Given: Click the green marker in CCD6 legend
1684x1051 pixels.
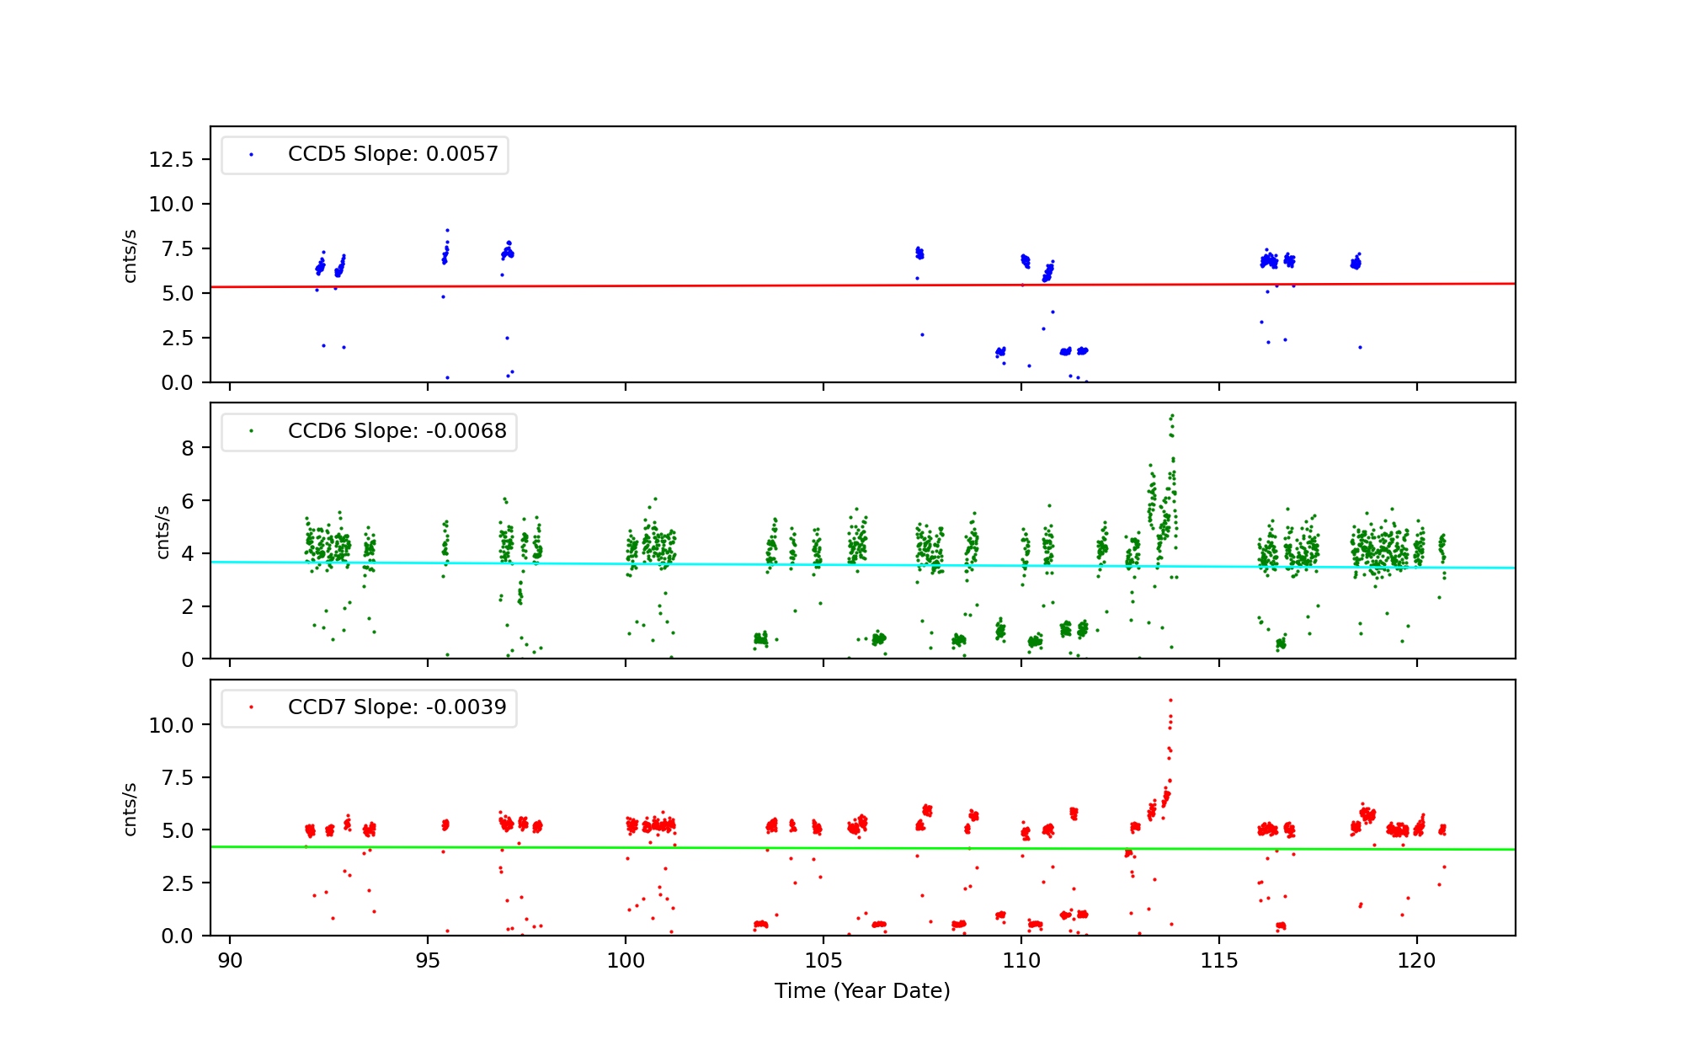Looking at the screenshot, I should tap(251, 431).
